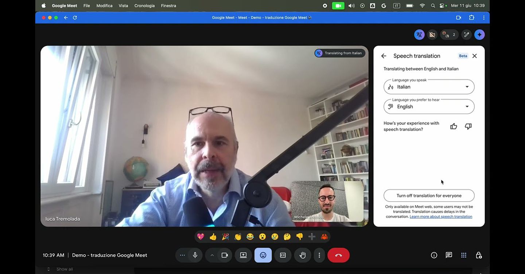Open the Finestra menu
This screenshot has width=525, height=274.
[x=168, y=6]
